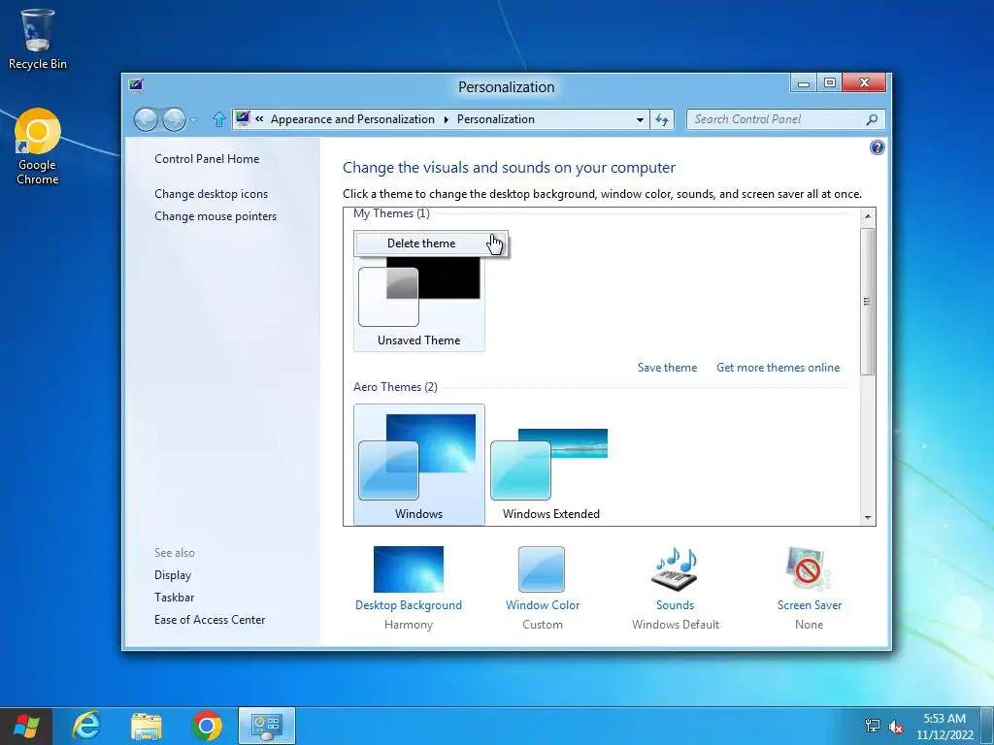Click the Window Color link text
Viewport: 994px width, 745px height.
click(543, 605)
